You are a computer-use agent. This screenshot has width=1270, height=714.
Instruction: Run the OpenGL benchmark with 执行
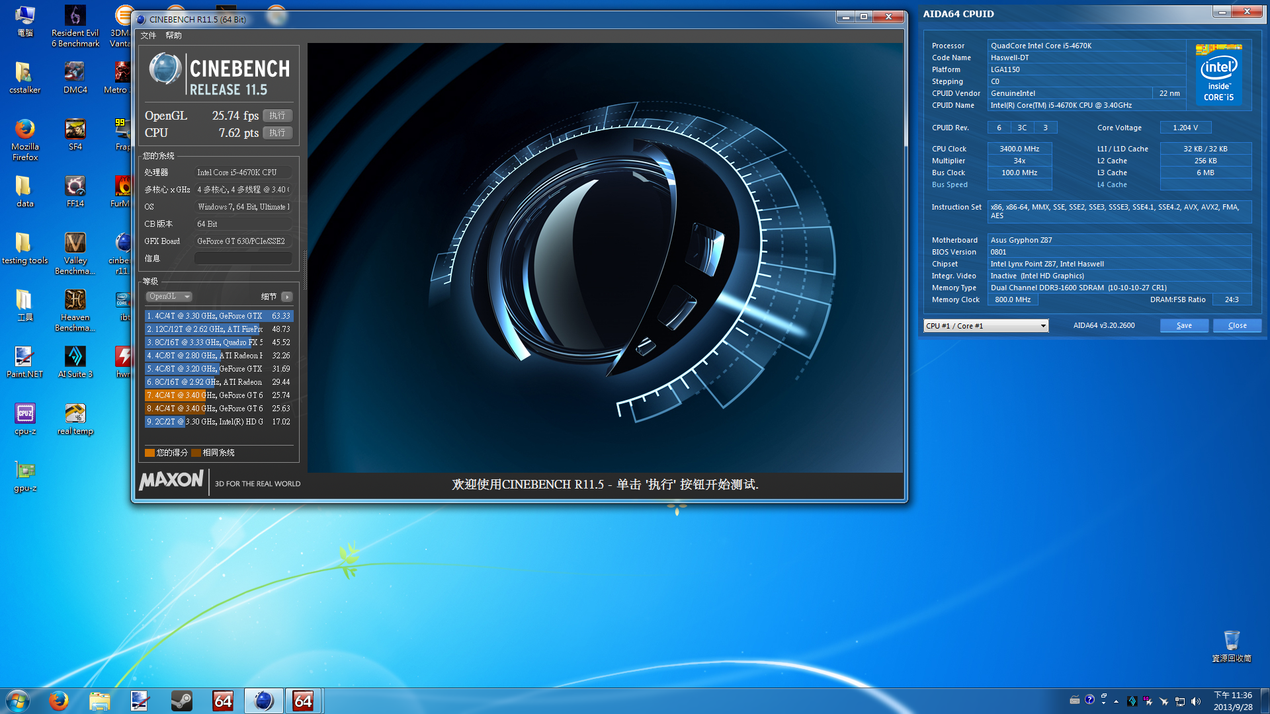click(277, 116)
